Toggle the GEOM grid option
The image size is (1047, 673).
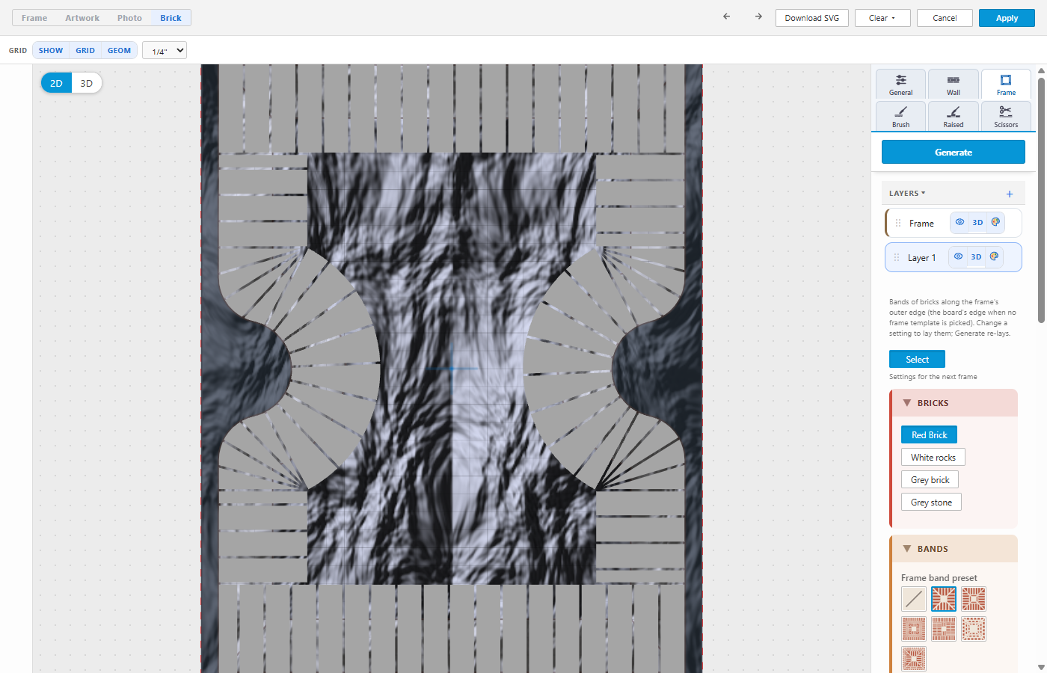[x=120, y=50]
